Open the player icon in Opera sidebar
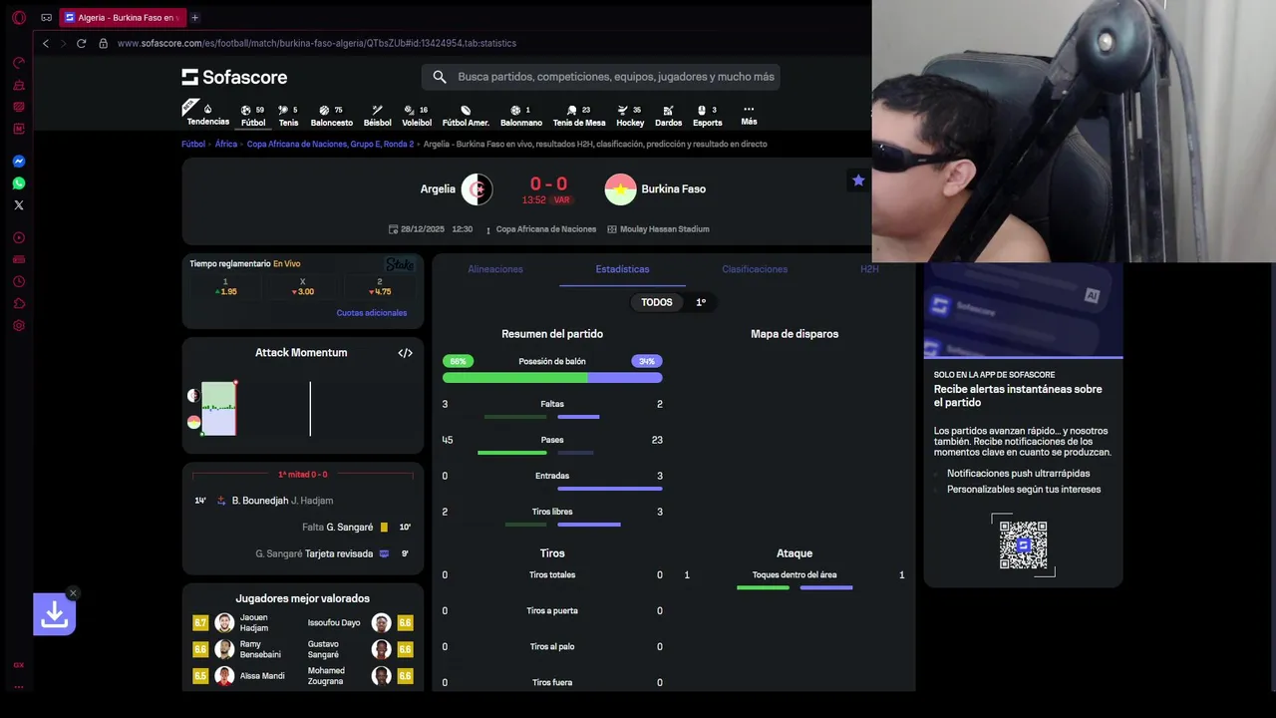 click(x=19, y=238)
